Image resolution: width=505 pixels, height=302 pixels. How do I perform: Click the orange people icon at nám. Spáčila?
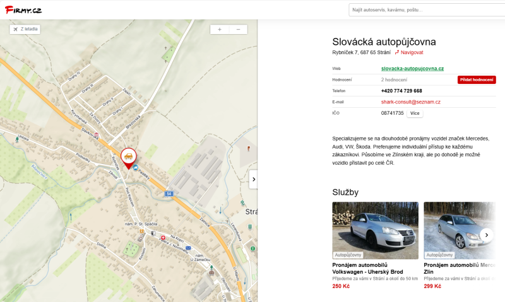(x=141, y=231)
